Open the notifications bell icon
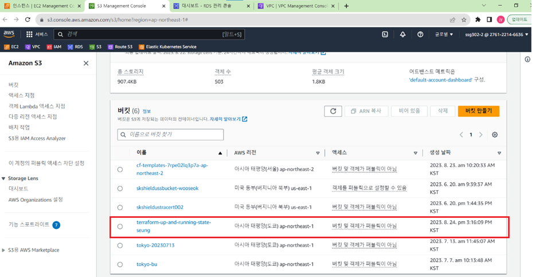 (403, 34)
